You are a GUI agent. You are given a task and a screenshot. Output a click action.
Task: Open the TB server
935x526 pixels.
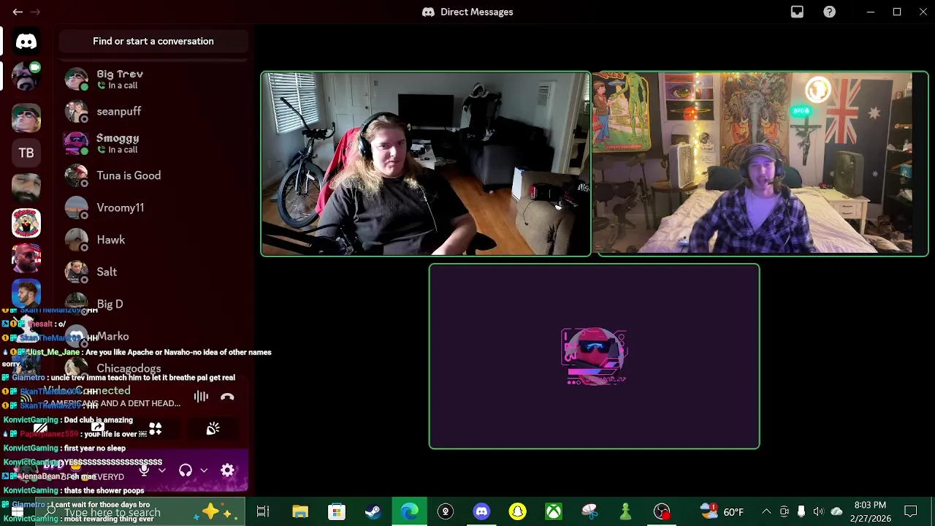coord(26,153)
